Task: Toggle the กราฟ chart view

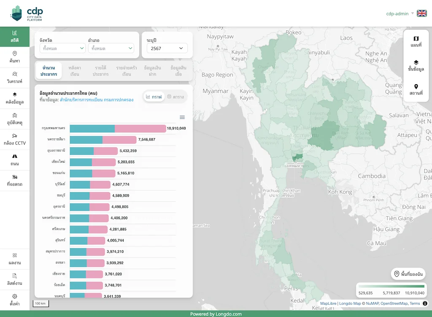Action: (x=154, y=97)
